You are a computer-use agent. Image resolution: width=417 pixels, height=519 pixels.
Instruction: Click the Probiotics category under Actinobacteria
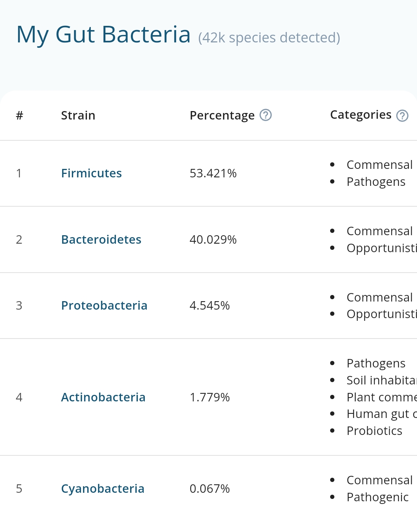(374, 431)
